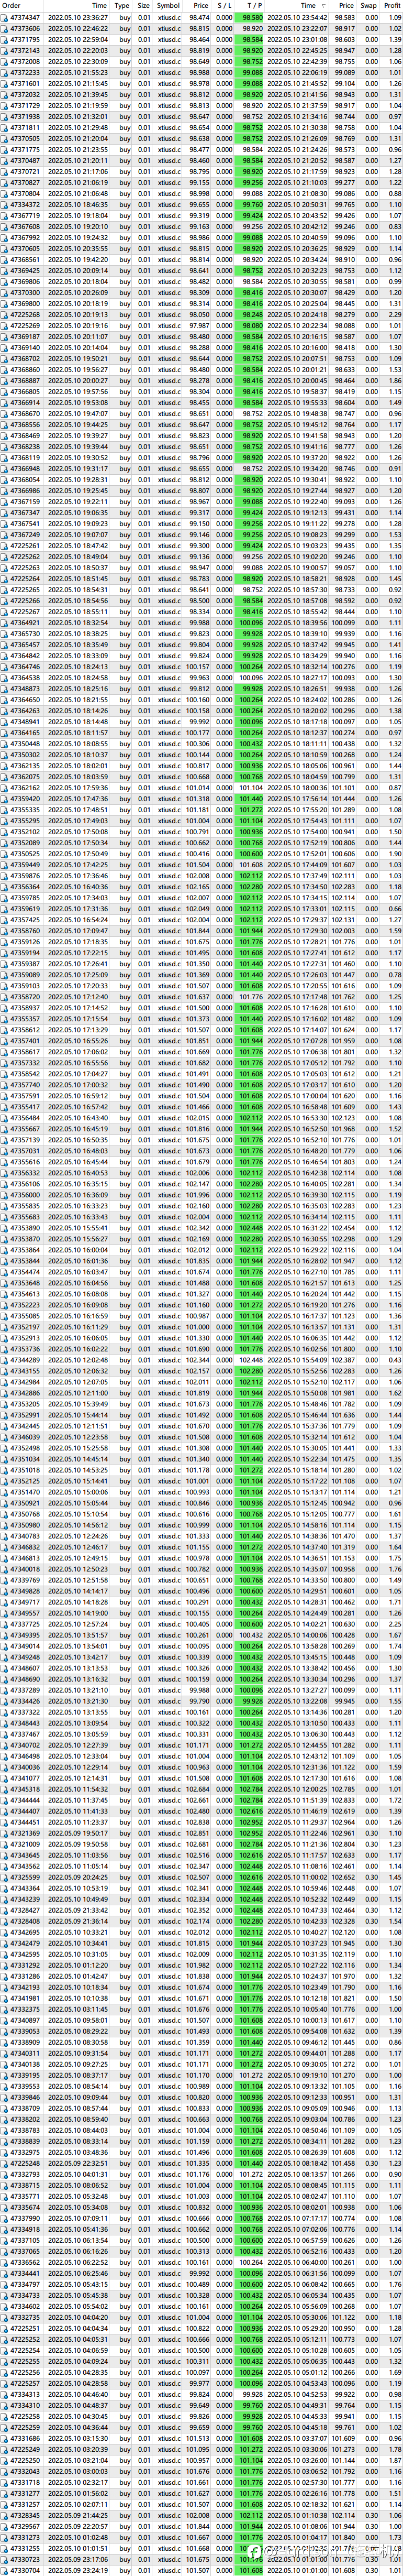Click T/P value 99.088 in order 47371601 row
Screen dimensions: 403x2576
(252, 83)
